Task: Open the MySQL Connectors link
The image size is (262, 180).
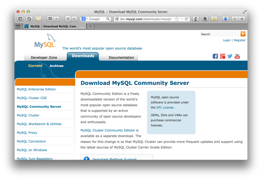Action: [31, 142]
